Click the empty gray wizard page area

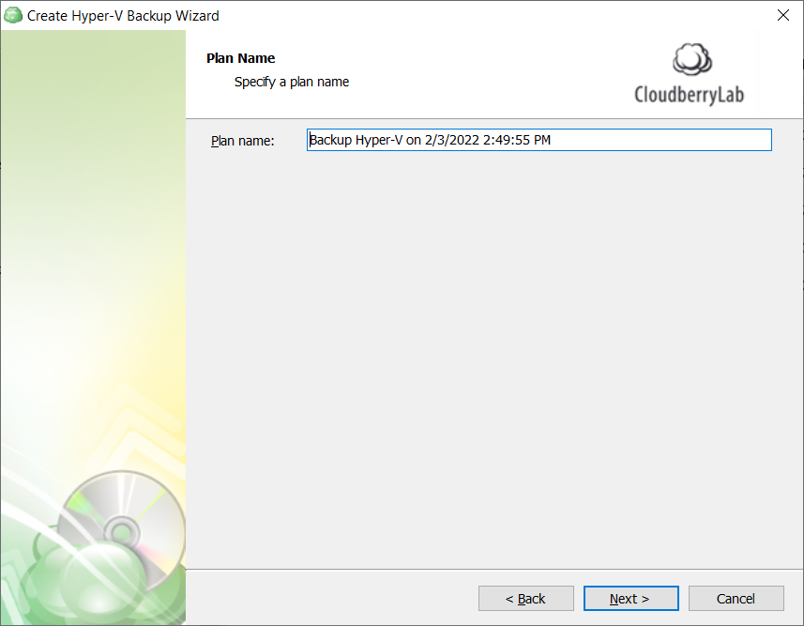[x=494, y=359]
